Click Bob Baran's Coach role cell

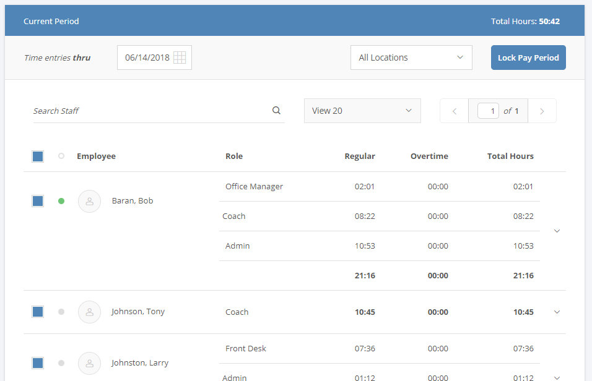click(x=234, y=216)
